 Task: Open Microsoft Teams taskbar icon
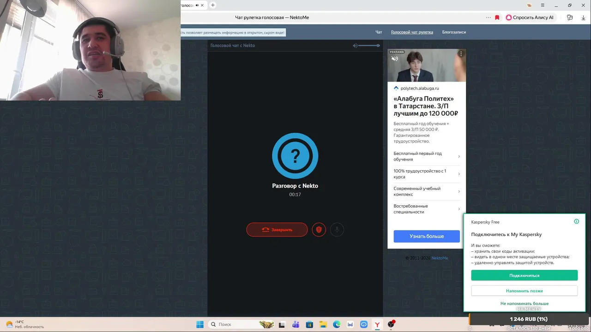(295, 325)
